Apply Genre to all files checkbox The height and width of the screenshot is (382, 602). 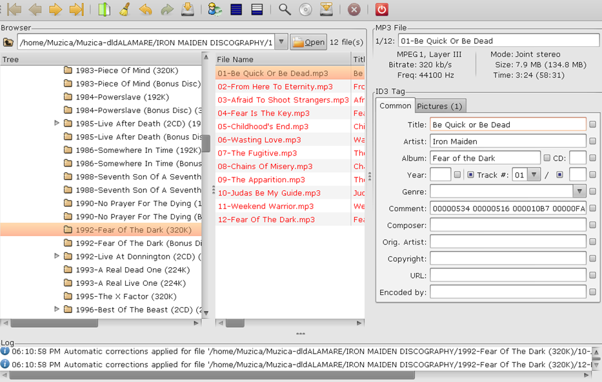coord(593,191)
